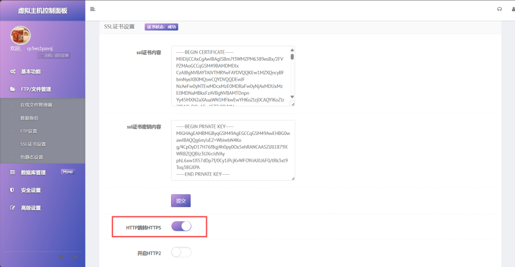
Task: Click the shield icon beside 安全设置
Action: point(13,190)
